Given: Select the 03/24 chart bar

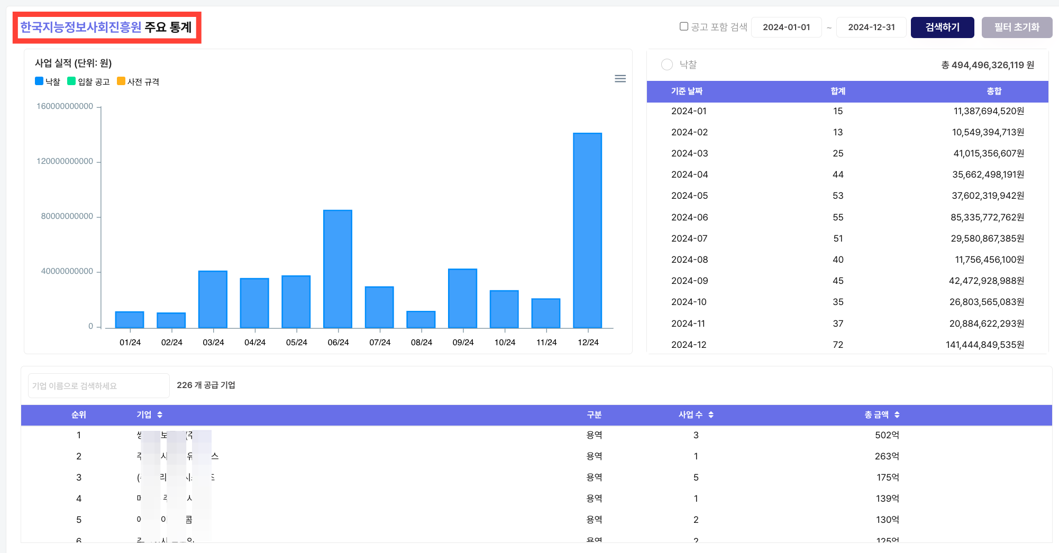Looking at the screenshot, I should tap(213, 299).
